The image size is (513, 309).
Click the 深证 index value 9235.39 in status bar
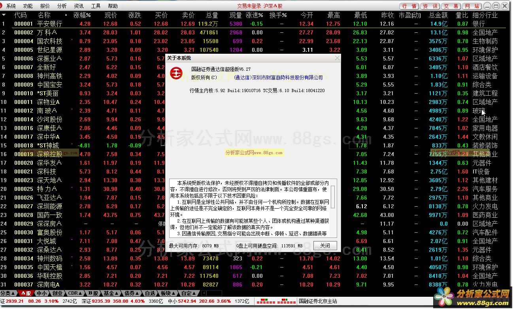click(102, 301)
